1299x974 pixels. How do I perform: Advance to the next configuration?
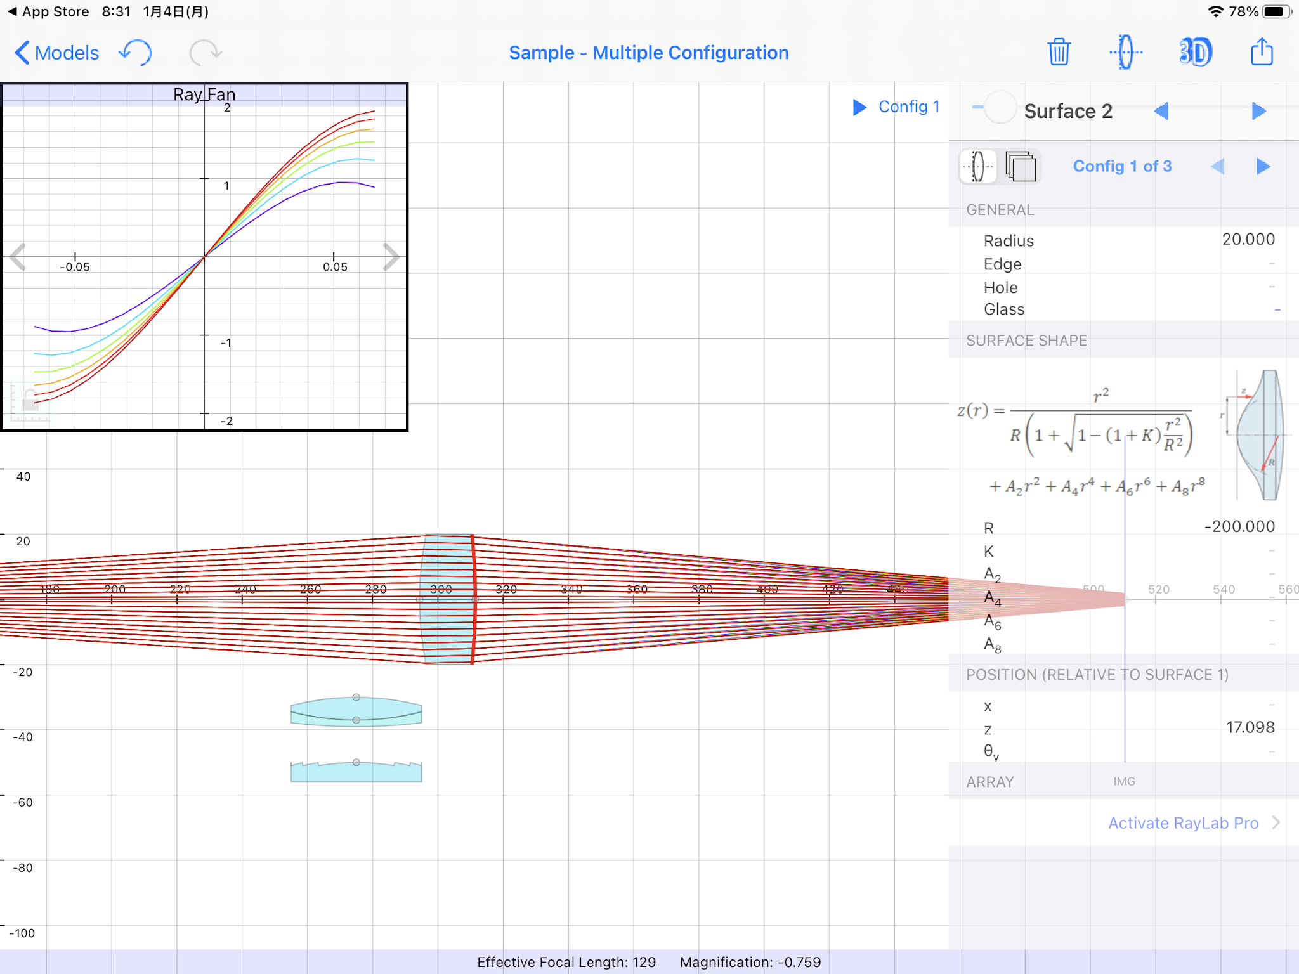(1263, 167)
